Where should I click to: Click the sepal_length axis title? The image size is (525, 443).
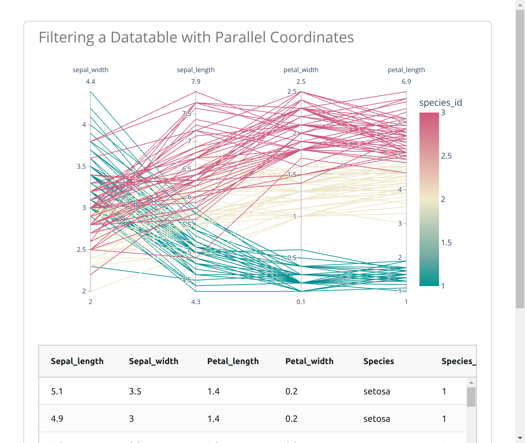pos(195,70)
